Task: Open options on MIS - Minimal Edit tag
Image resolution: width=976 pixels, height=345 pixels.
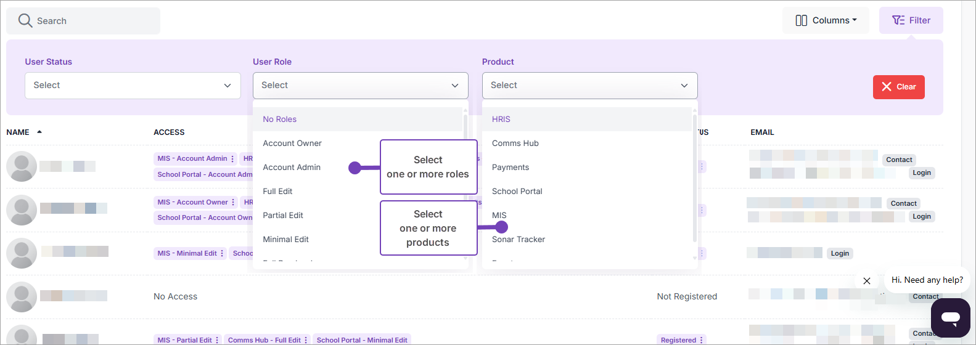Action: tap(222, 254)
